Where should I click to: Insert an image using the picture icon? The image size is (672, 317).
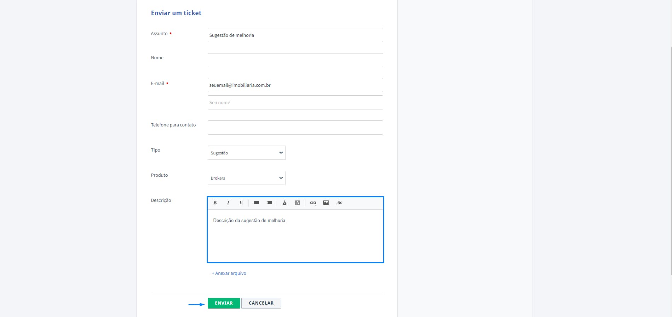(x=326, y=203)
